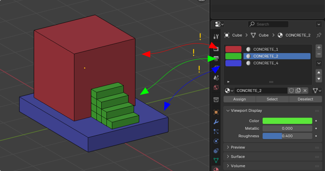Screen dimensions: 325x171
Task: Open the World properties tab
Action: pyautogui.click(x=216, y=87)
